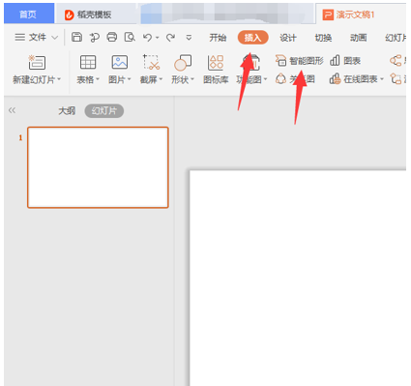Image resolution: width=411 pixels, height=386 pixels.
Task: Open the undo history dropdown arrow
Action: pos(158,38)
